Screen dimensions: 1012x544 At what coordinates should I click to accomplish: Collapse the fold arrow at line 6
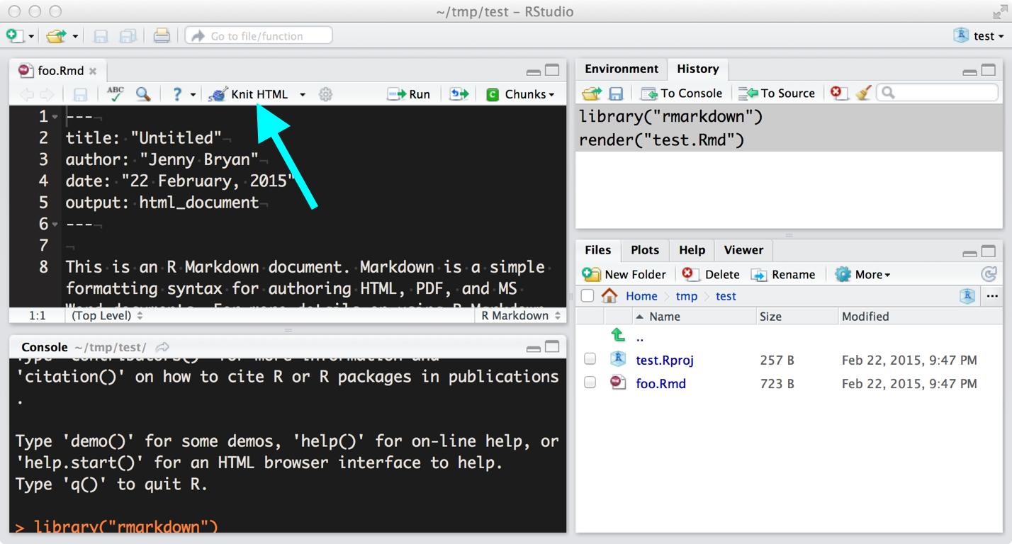pyautogui.click(x=55, y=225)
